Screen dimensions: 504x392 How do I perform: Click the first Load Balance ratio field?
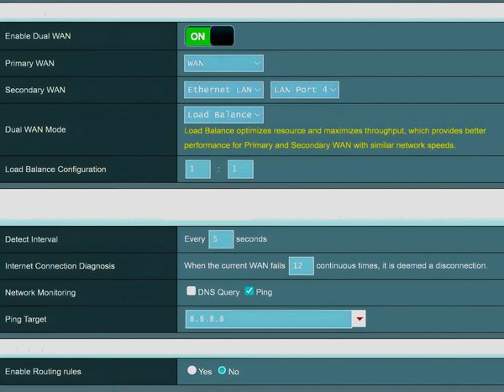click(x=198, y=169)
